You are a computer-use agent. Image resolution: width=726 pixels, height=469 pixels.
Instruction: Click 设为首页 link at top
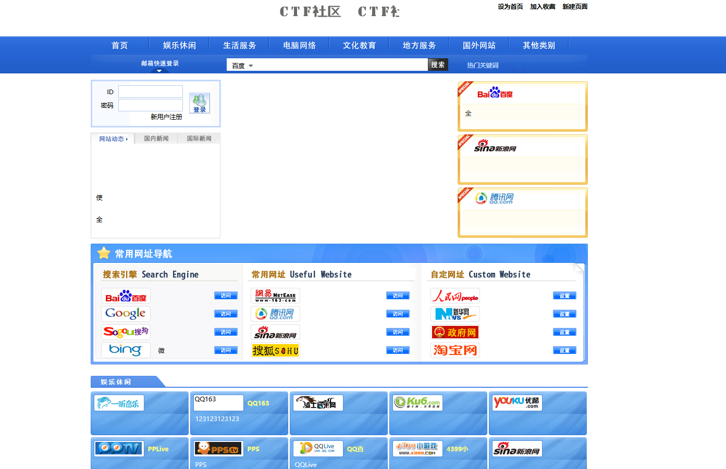click(x=510, y=7)
